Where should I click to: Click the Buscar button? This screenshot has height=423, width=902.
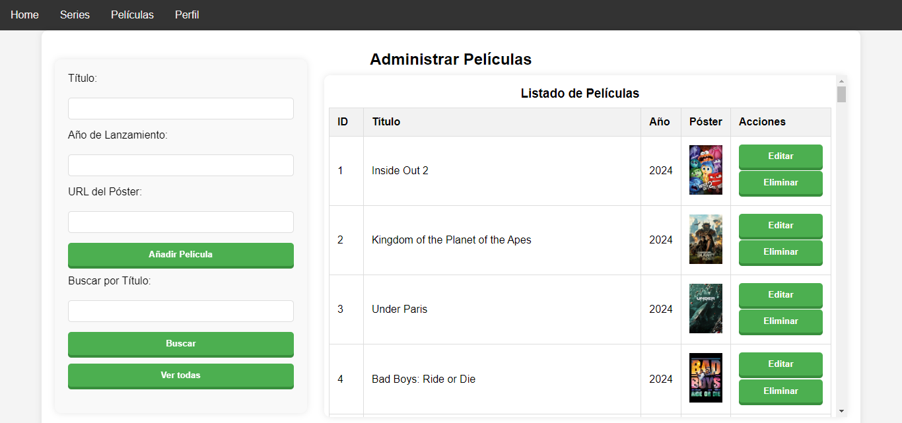pyautogui.click(x=181, y=344)
